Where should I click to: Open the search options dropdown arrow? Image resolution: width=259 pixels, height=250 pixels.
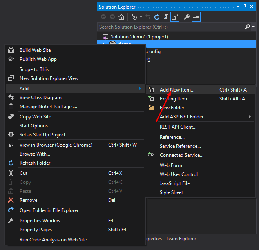click(253, 27)
